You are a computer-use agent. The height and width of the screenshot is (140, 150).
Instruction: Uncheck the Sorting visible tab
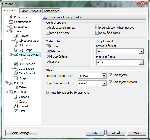tap(48, 62)
